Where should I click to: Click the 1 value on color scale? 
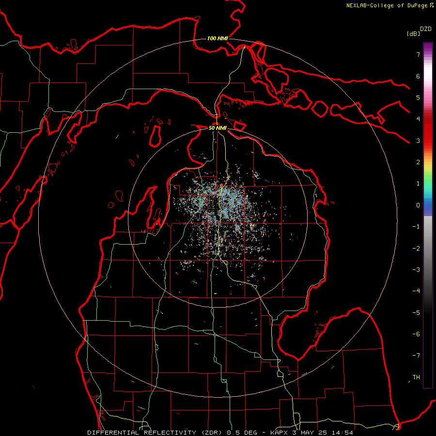(x=418, y=184)
